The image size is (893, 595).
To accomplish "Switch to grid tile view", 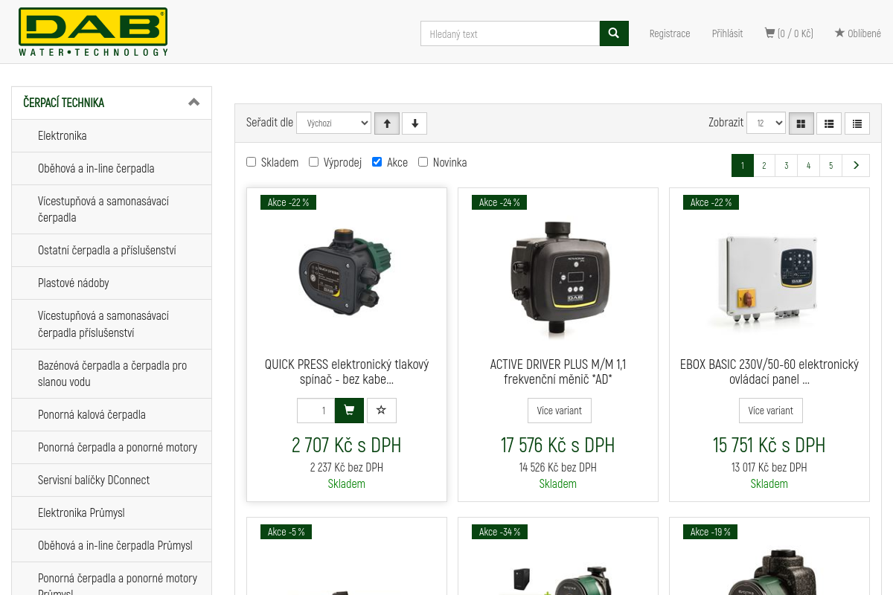I will [801, 123].
